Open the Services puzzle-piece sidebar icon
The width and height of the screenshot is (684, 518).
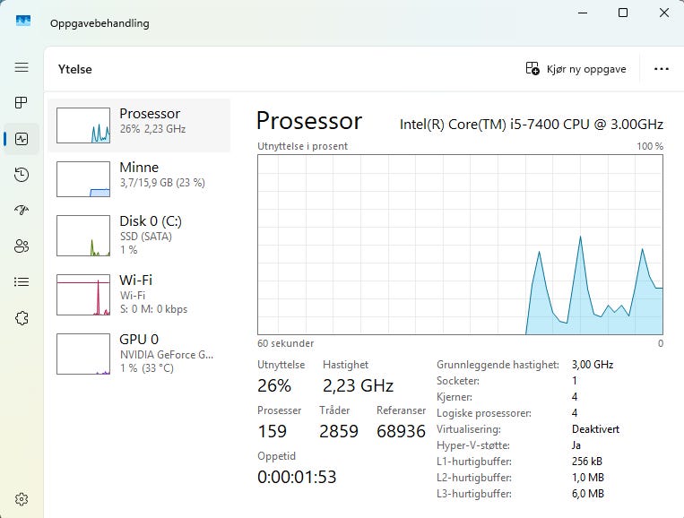[x=22, y=318]
